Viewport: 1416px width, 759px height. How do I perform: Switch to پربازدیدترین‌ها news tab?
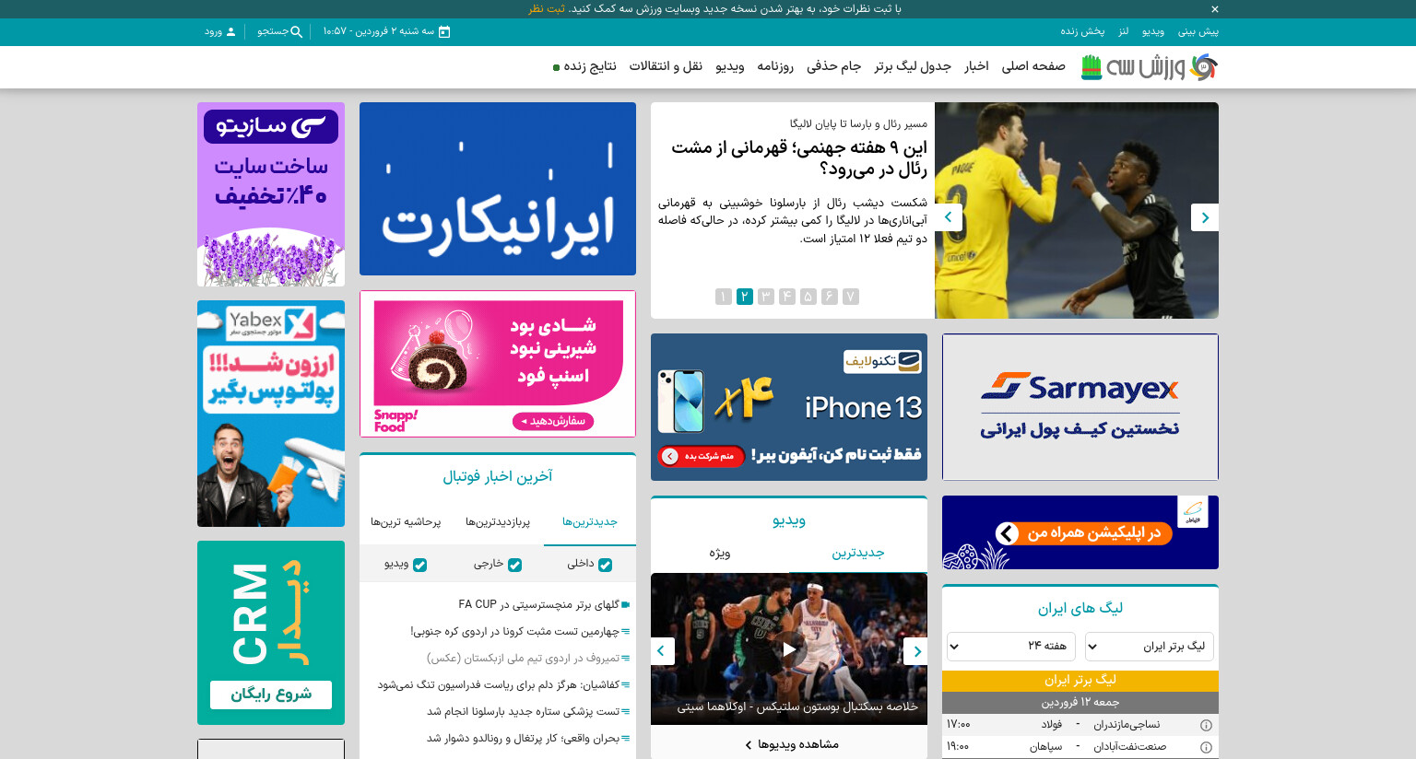coord(498,522)
